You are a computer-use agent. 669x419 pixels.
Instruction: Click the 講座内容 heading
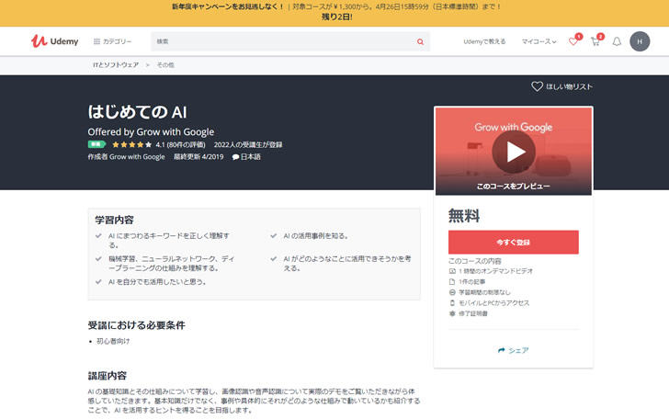pyautogui.click(x=108, y=376)
